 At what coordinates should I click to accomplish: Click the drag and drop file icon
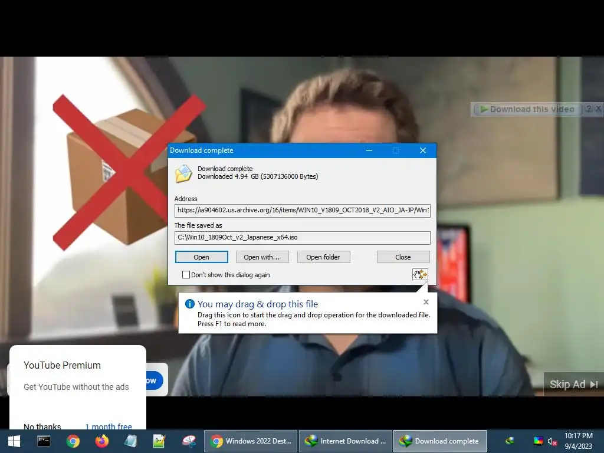coord(420,274)
